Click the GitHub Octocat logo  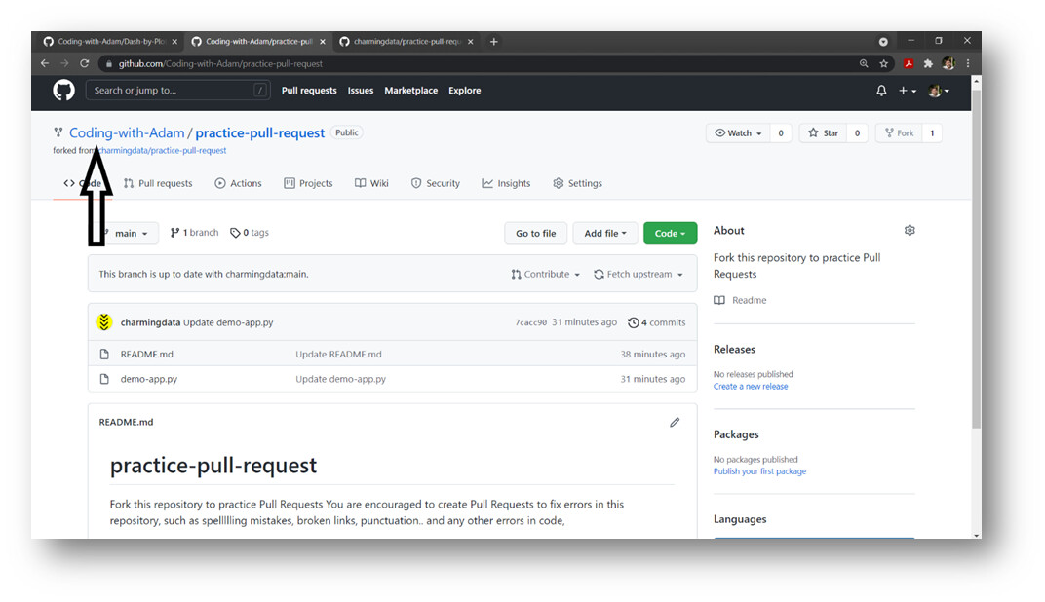(64, 90)
